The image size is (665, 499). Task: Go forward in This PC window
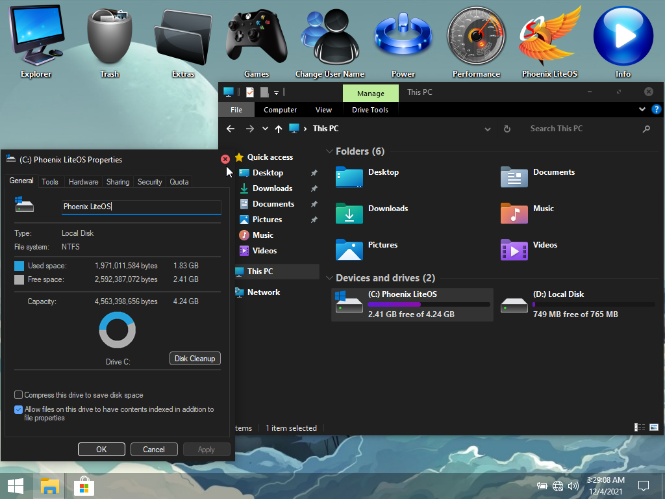(250, 129)
